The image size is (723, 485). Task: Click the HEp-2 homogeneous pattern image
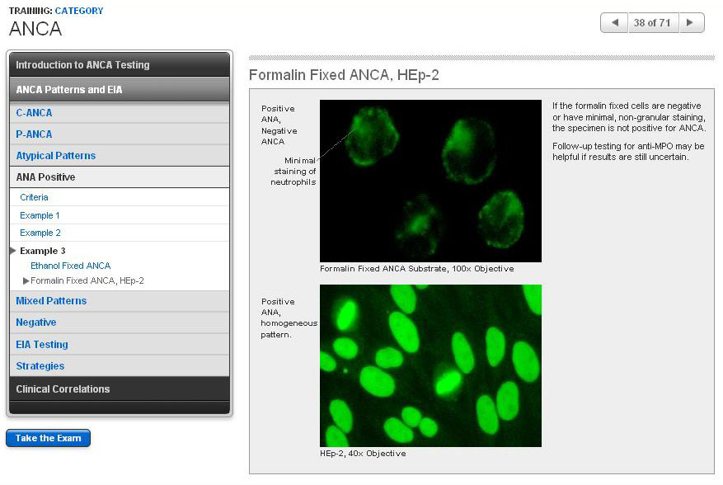(x=430, y=365)
